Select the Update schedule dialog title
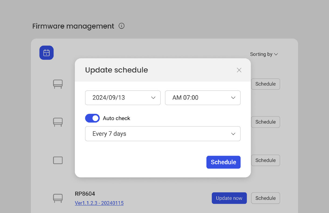The height and width of the screenshot is (213, 329). pyautogui.click(x=116, y=70)
